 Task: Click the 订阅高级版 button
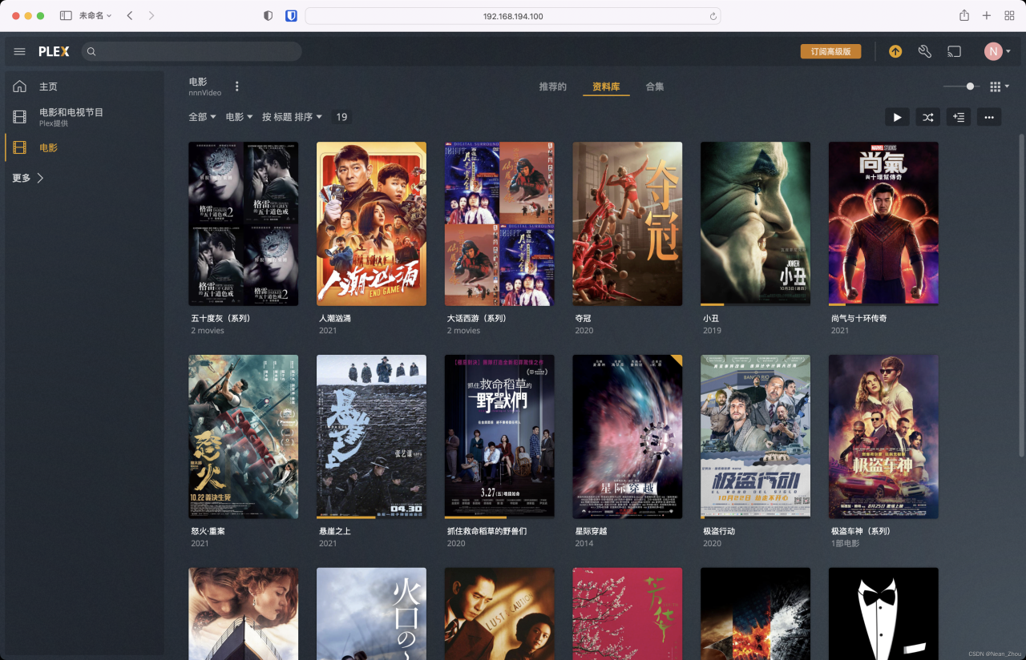830,51
